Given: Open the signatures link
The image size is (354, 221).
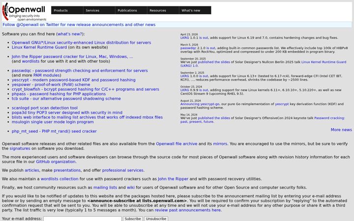Looking at the screenshot, I should (20, 149).
